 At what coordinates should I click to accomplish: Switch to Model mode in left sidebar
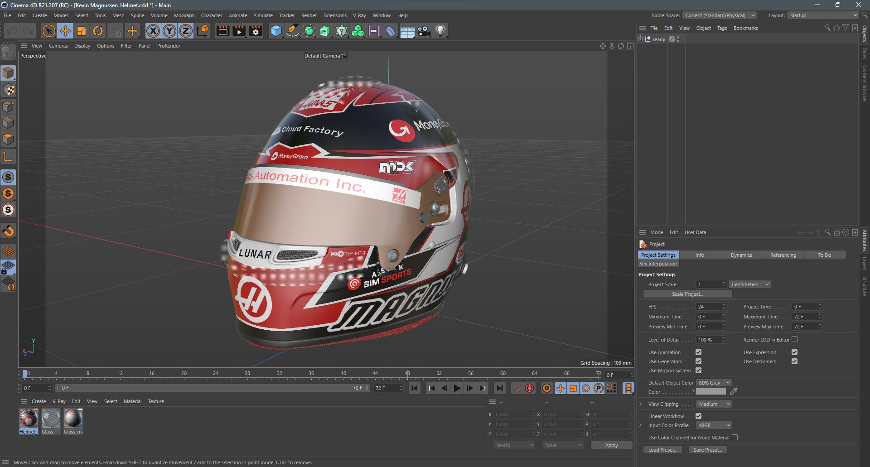point(8,73)
